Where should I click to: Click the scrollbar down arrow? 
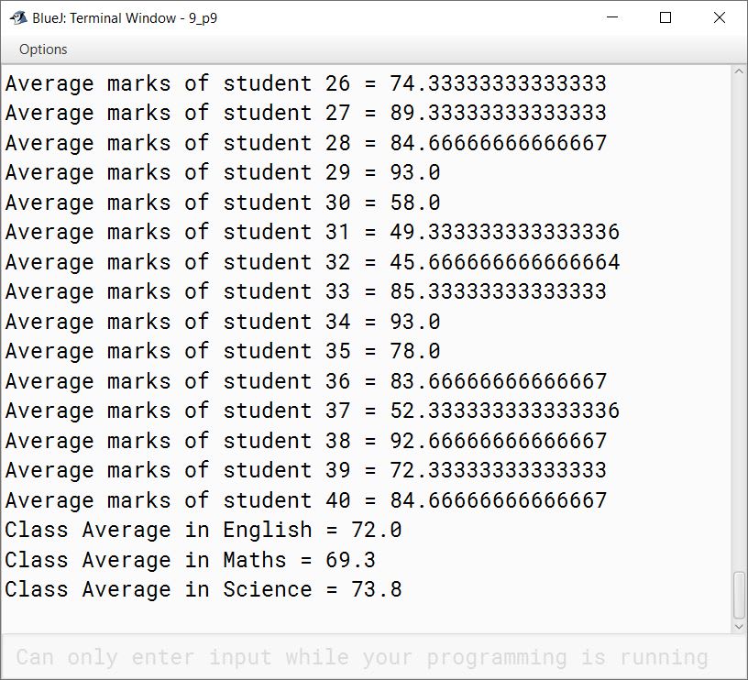[740, 627]
